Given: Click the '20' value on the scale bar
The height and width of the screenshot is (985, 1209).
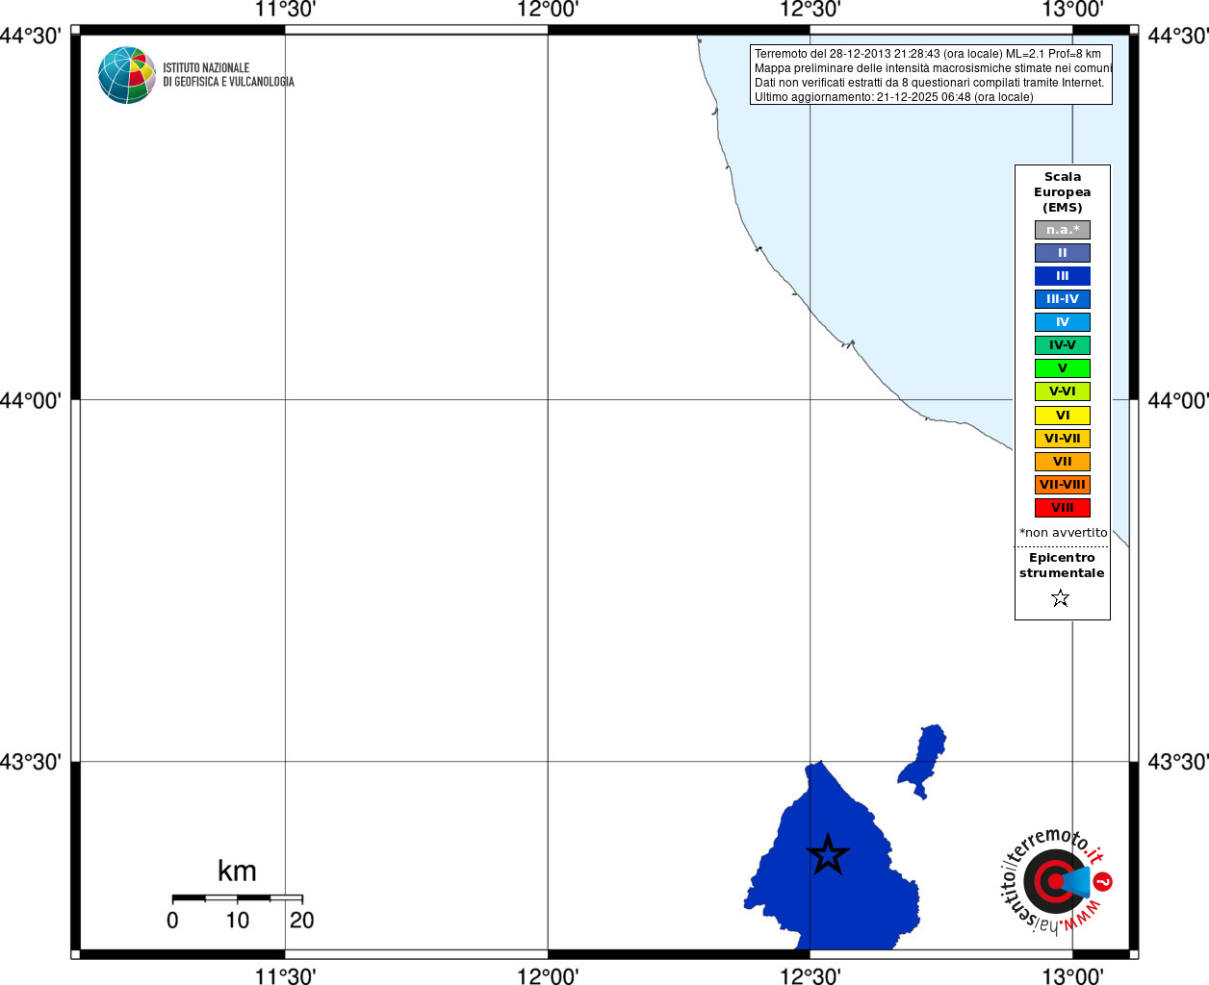Looking at the screenshot, I should click(x=302, y=921).
